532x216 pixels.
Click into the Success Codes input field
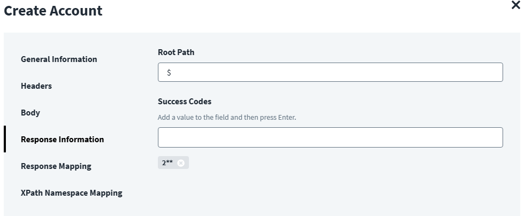tap(330, 137)
